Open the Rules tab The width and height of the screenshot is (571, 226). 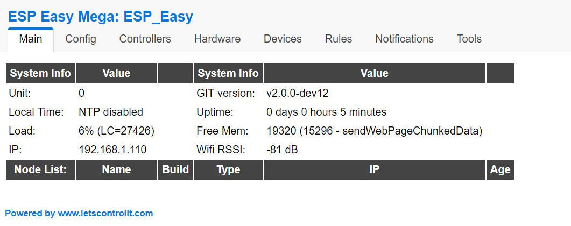pyautogui.click(x=339, y=39)
